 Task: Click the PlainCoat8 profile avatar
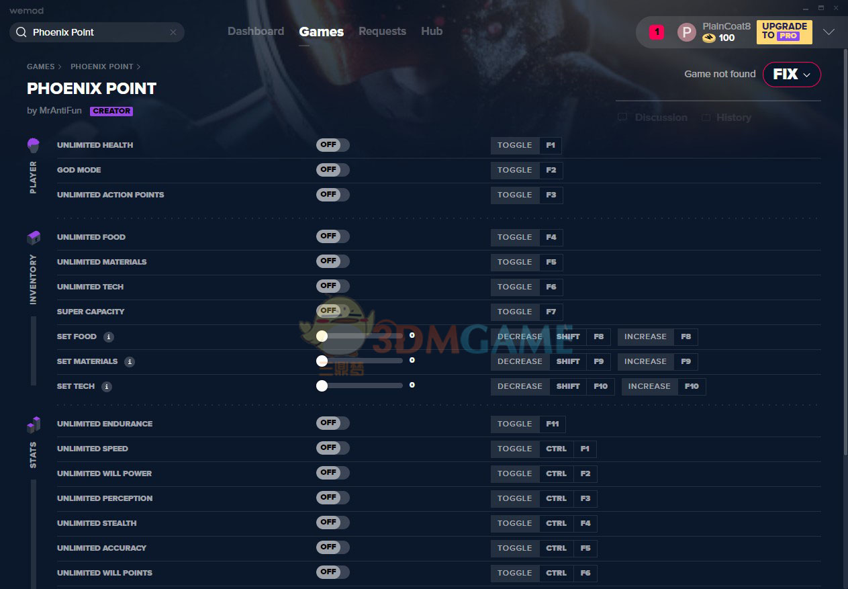point(686,32)
